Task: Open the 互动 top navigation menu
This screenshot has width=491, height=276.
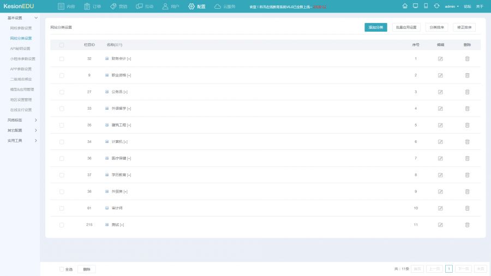Action: [x=145, y=6]
